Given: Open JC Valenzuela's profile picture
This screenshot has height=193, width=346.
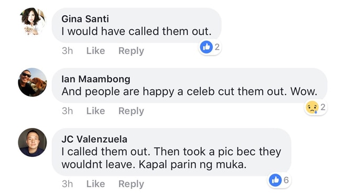Looking at the screenshot, I should click(x=33, y=143).
